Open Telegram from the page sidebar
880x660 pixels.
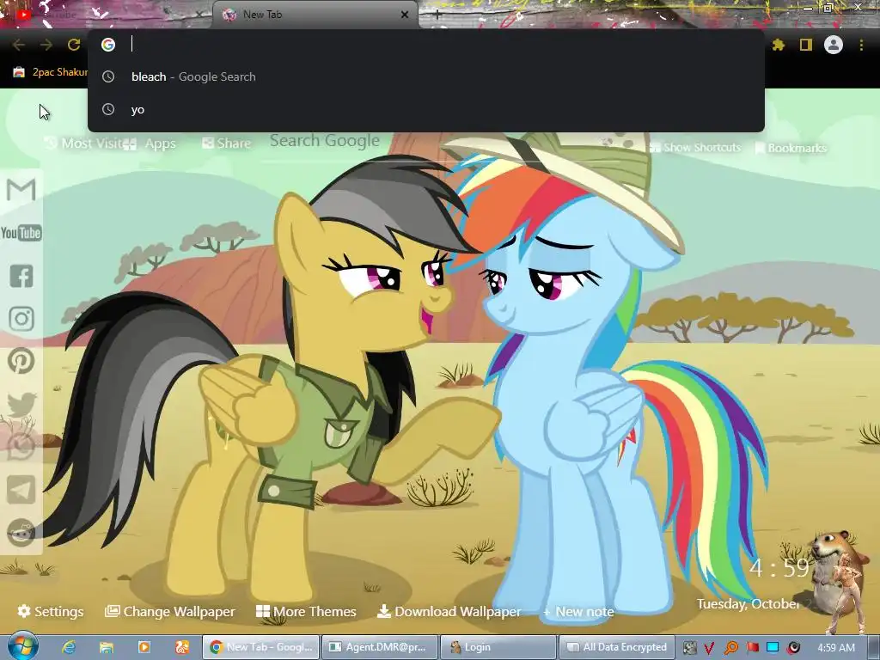tap(21, 489)
